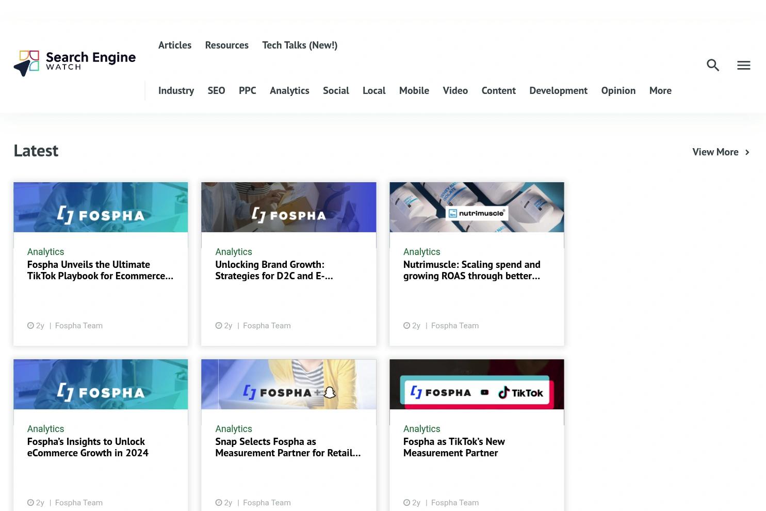766x511 pixels.
Task: Select the SEO category
Action: [216, 90]
